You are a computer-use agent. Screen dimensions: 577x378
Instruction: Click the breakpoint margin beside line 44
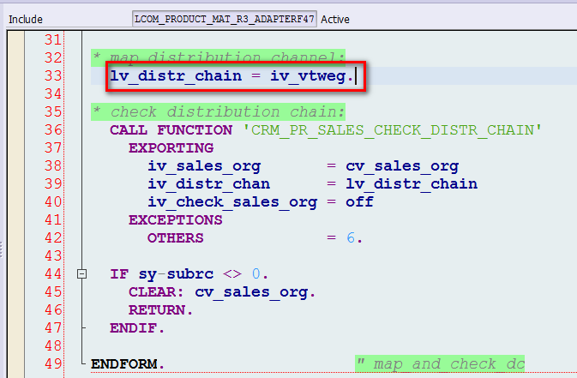[x=15, y=274]
